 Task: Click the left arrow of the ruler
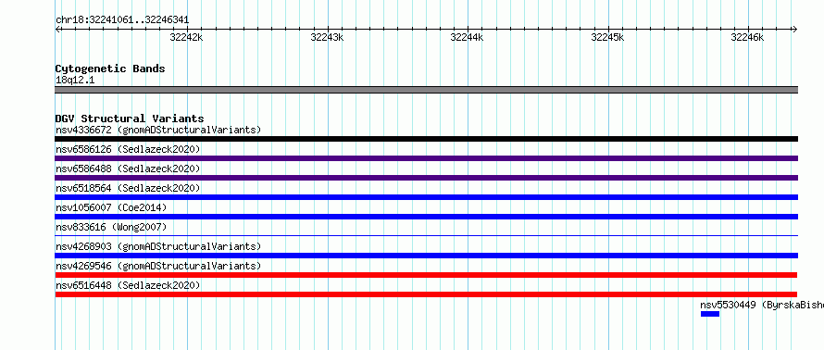57,30
